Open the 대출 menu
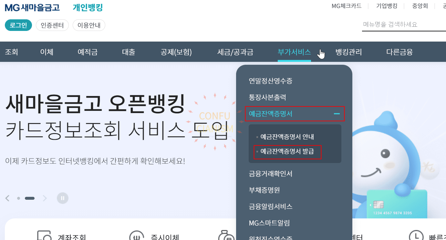446x240 pixels. [129, 52]
